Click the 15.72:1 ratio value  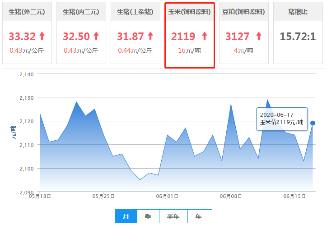(x=298, y=36)
